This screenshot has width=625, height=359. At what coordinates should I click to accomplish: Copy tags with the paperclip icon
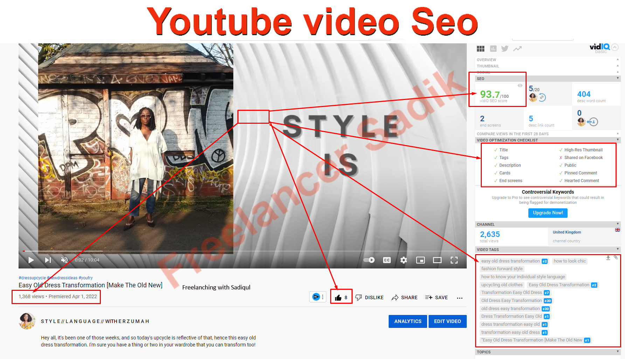click(x=616, y=257)
